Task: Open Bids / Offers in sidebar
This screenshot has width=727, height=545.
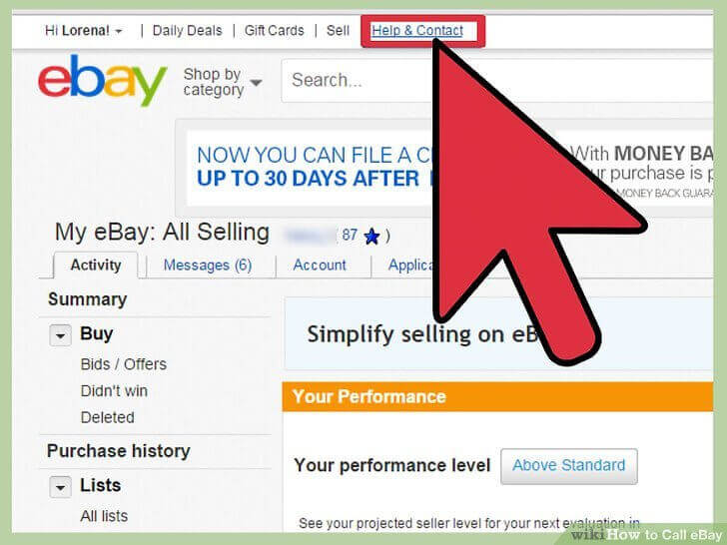Action: [124, 364]
